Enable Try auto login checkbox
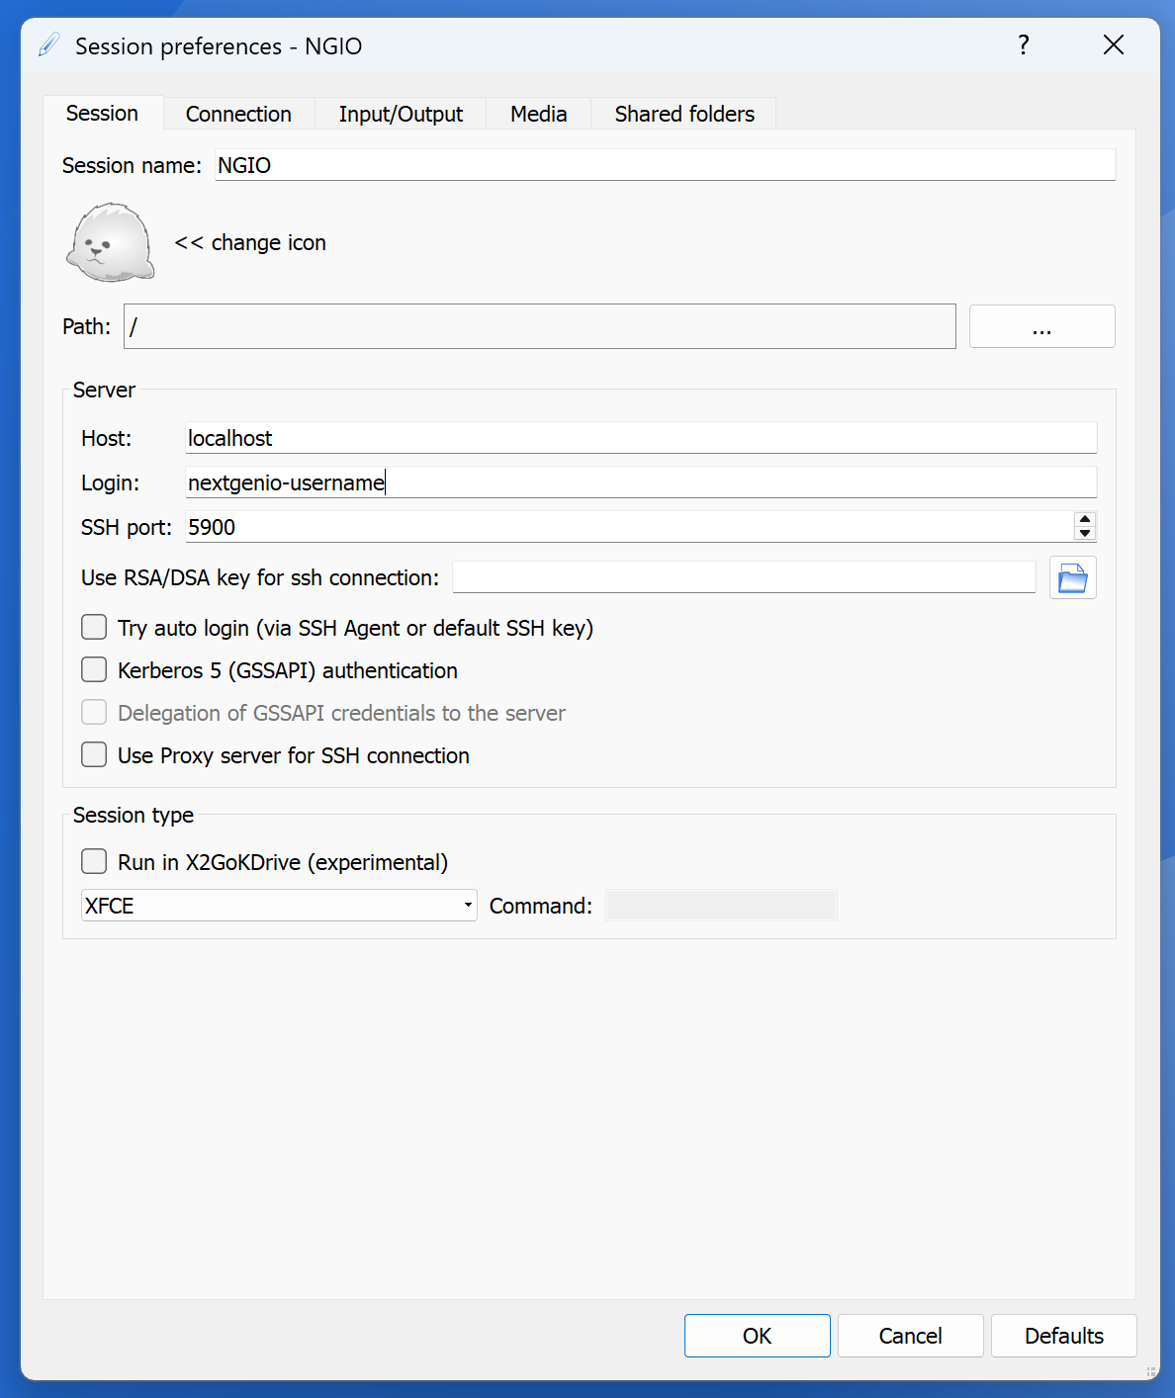Image resolution: width=1175 pixels, height=1398 pixels. tap(94, 628)
